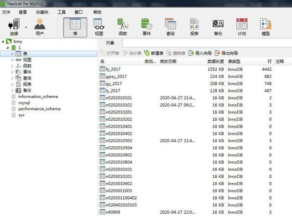Open the 查看 menu
292x216 pixels.
(23, 12)
